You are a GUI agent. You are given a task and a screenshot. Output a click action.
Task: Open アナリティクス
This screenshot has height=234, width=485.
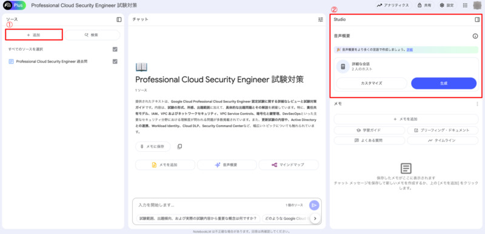point(393,5)
